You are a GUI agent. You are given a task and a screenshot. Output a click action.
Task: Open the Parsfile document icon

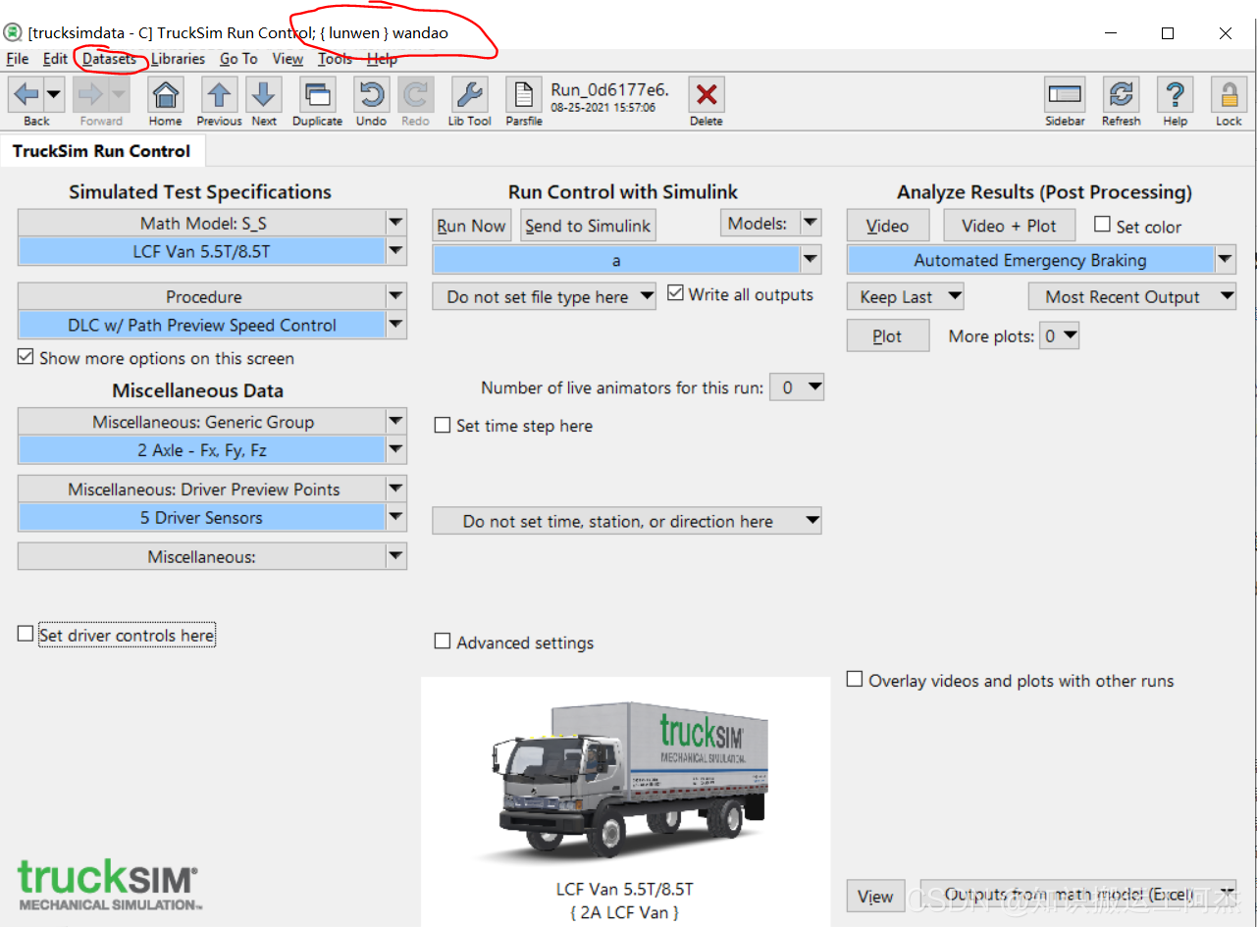click(x=524, y=95)
